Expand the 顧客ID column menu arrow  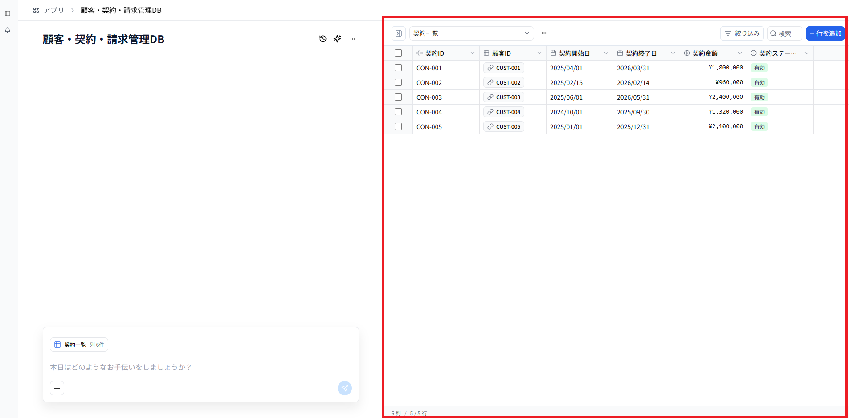pyautogui.click(x=539, y=53)
